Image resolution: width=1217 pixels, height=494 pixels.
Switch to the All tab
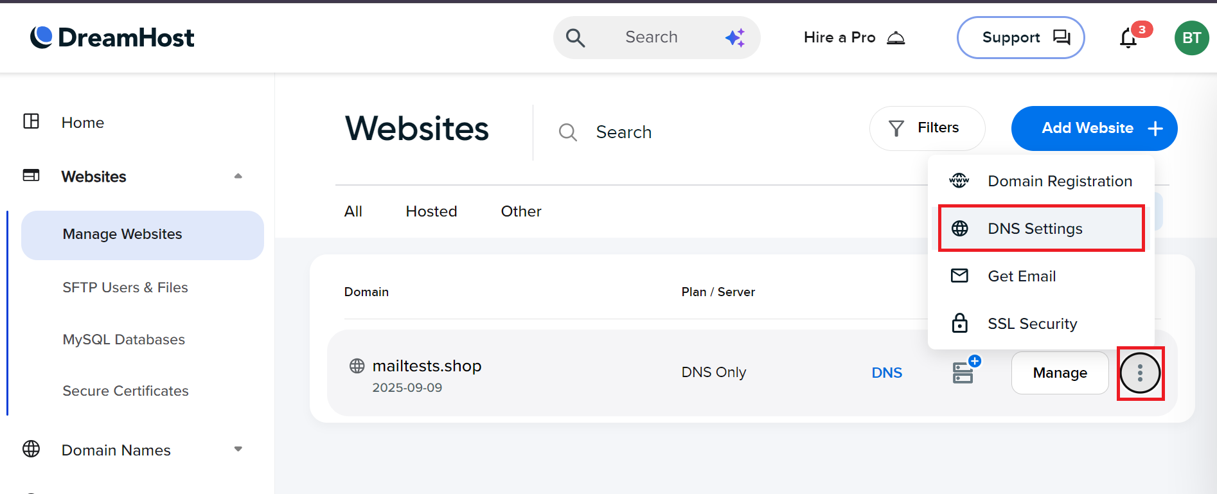point(353,211)
